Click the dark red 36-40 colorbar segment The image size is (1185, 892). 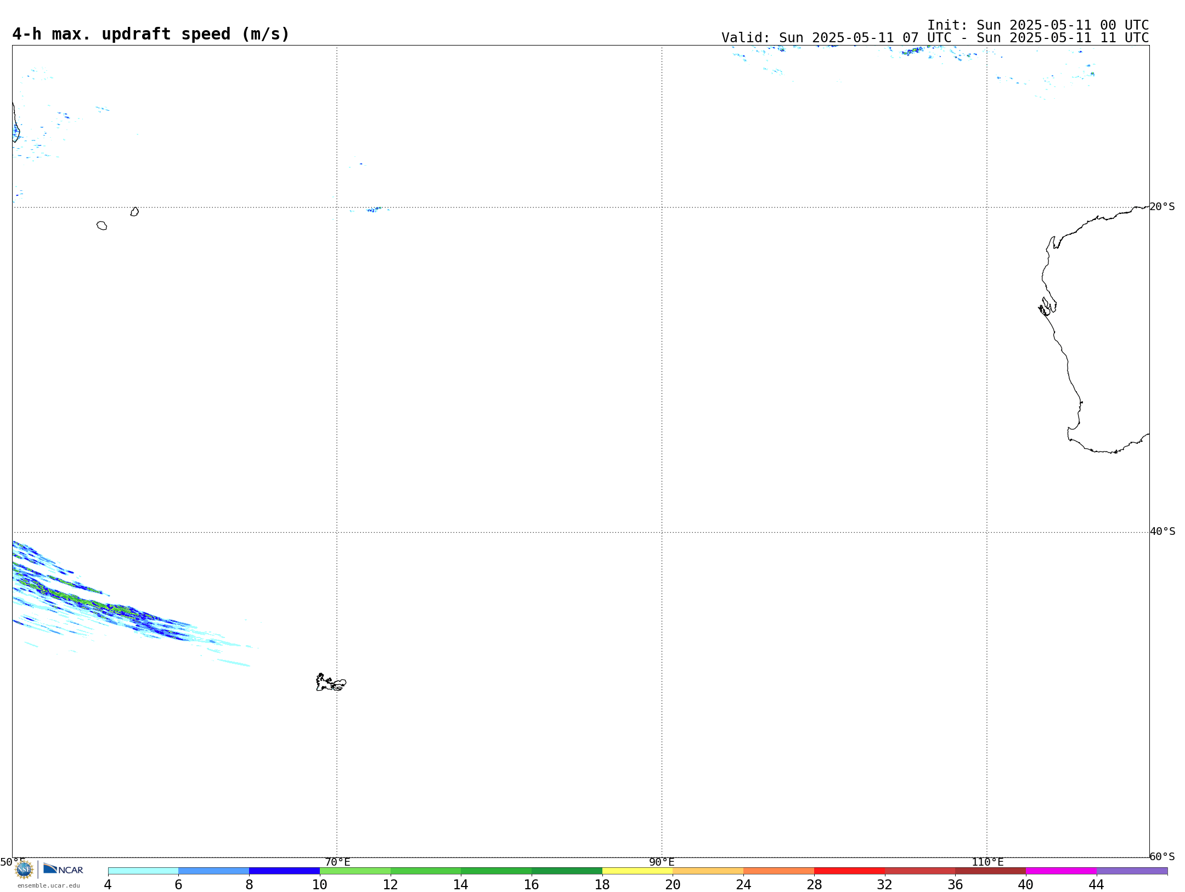click(x=991, y=871)
